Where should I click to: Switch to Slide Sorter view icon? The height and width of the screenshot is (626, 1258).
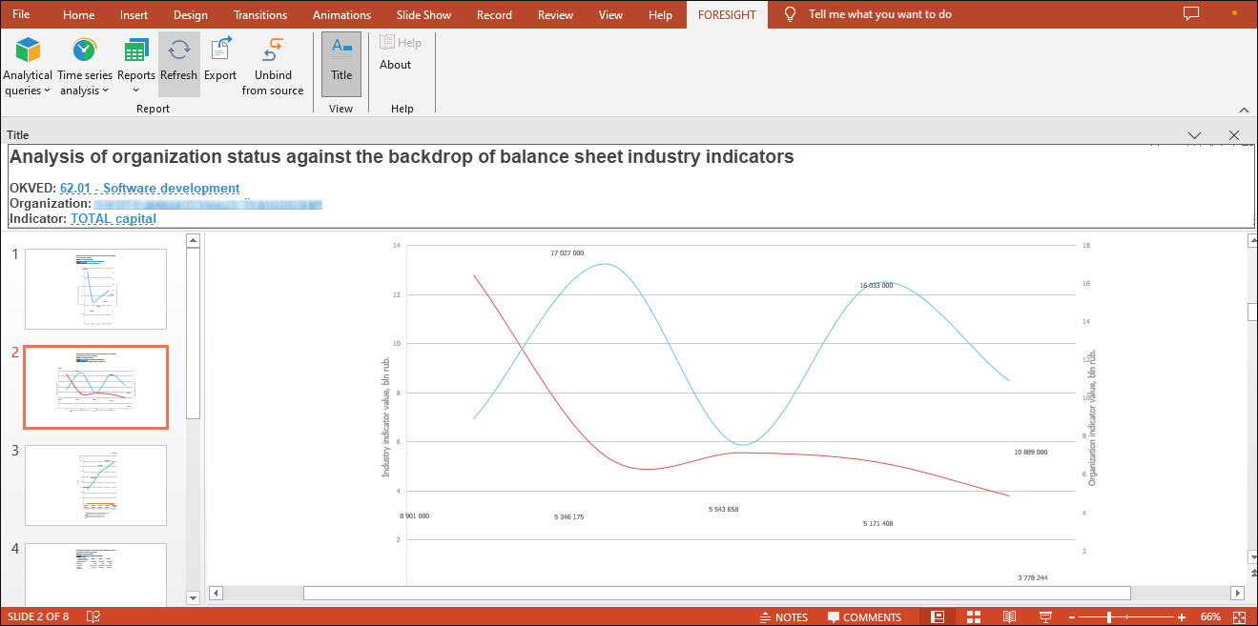pyautogui.click(x=974, y=617)
